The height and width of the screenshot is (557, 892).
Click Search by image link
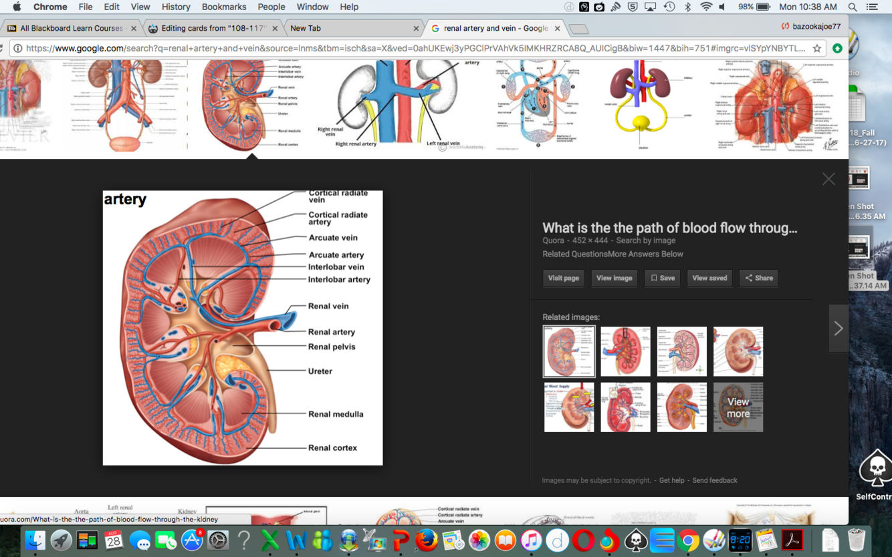tap(646, 240)
